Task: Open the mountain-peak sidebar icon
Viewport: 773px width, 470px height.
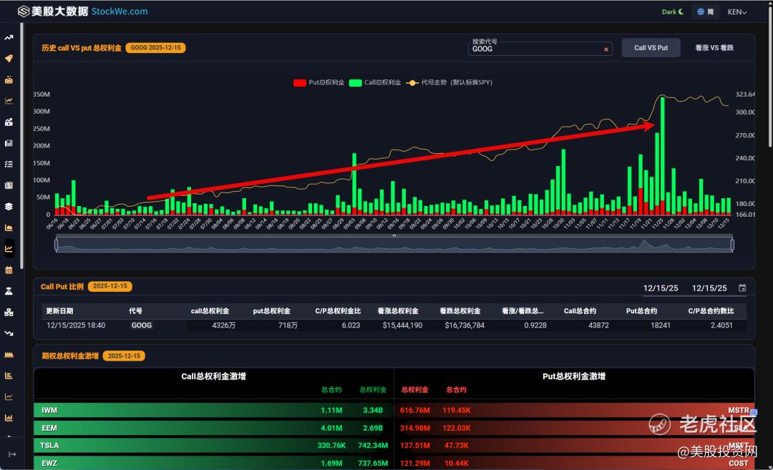Action: coord(9,291)
